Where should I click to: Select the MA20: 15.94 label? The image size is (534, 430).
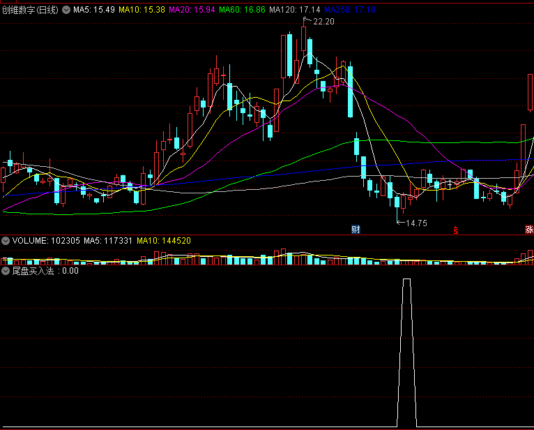(192, 10)
